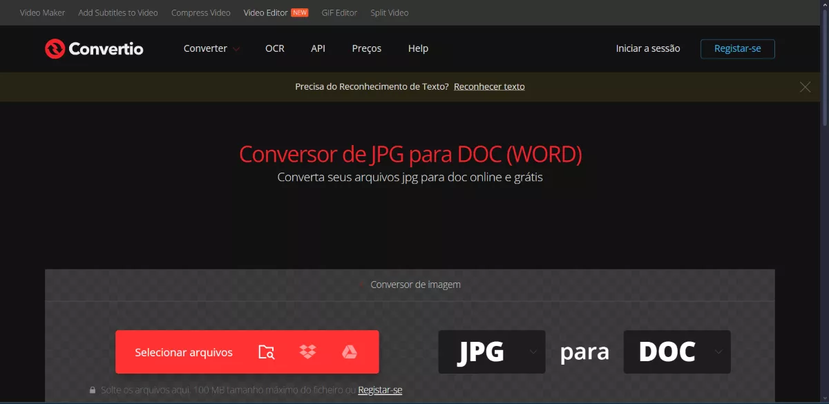The width and height of the screenshot is (829, 404).
Task: Go to the OCR section
Action: click(x=274, y=48)
